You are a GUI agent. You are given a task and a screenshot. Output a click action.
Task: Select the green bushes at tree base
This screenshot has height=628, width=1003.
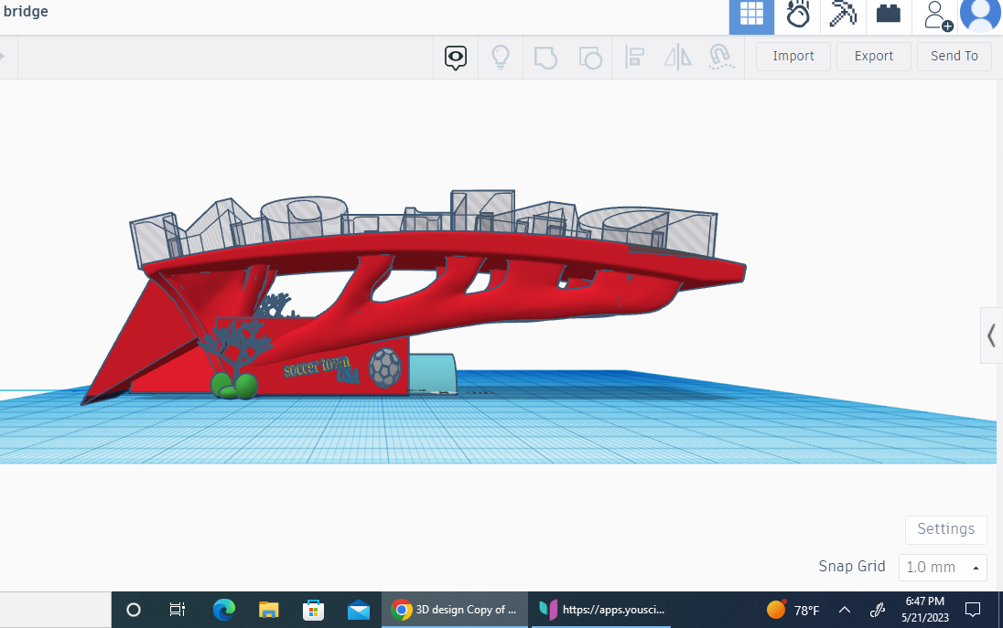(234, 386)
